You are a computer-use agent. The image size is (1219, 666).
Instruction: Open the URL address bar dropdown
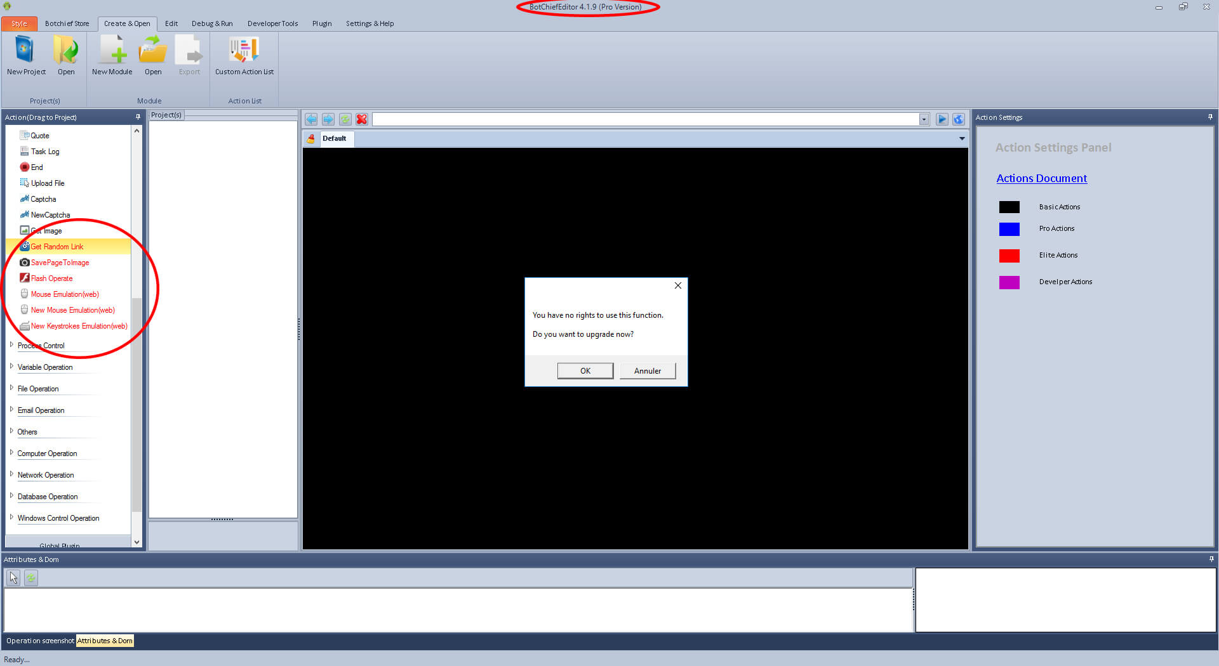(x=924, y=119)
